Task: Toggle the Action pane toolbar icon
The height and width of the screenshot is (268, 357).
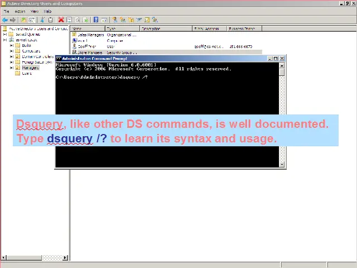Action: click(x=104, y=20)
